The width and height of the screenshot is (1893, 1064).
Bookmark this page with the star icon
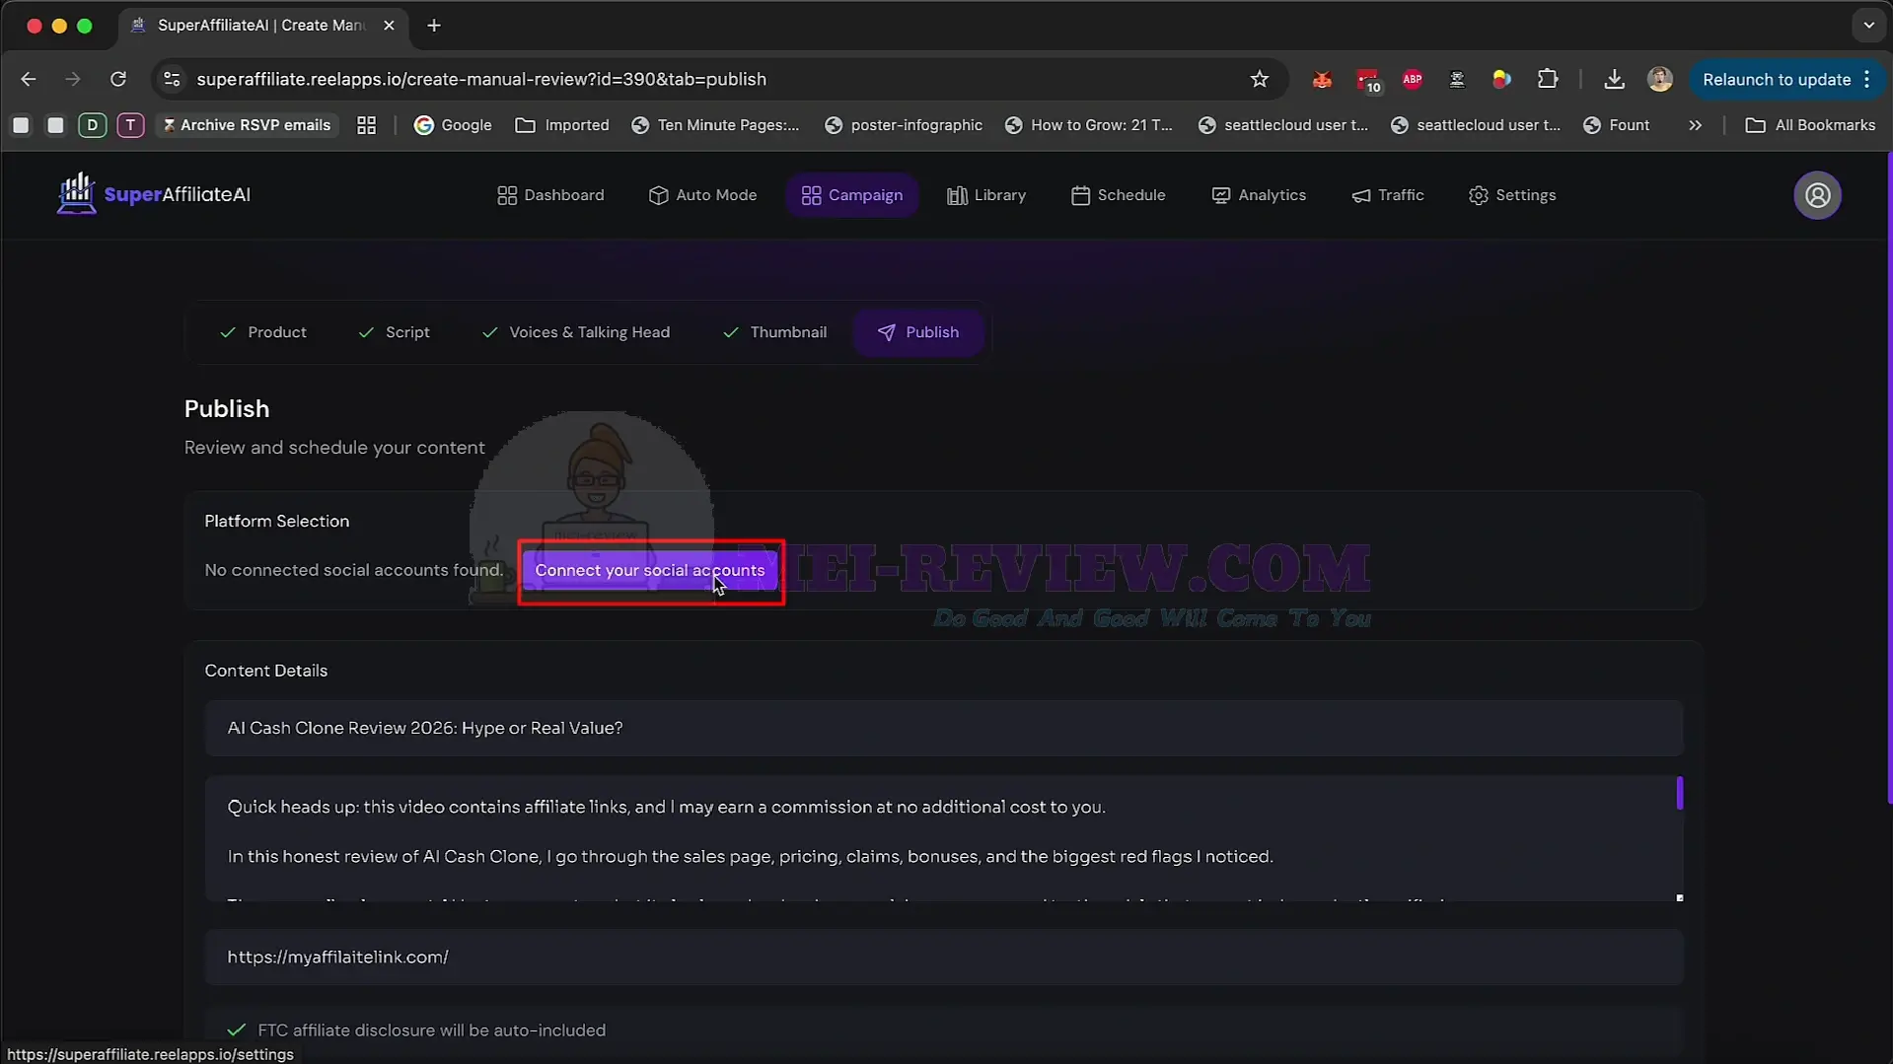pos(1259,79)
